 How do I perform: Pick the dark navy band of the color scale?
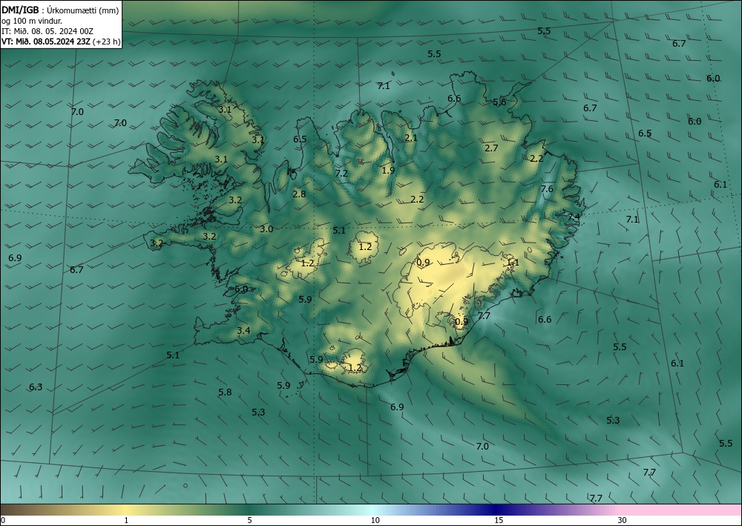(x=497, y=510)
